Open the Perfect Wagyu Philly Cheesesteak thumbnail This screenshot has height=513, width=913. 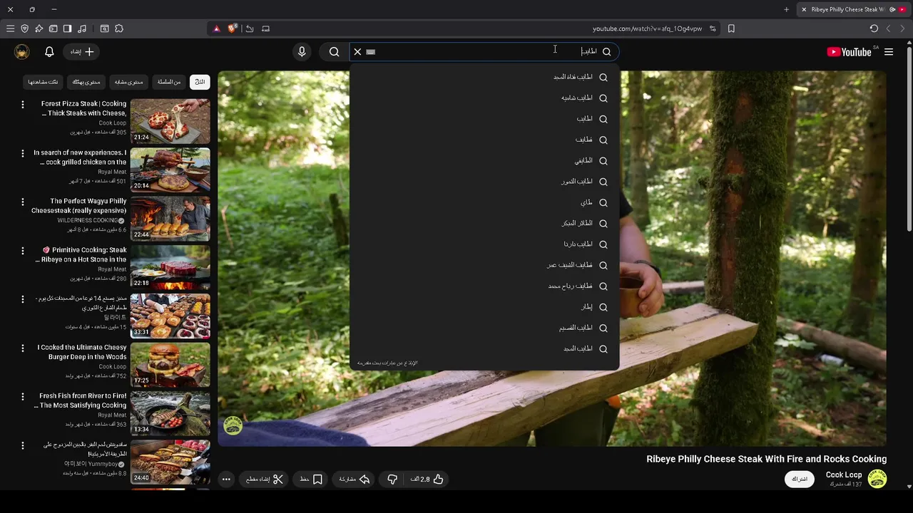coord(170,219)
